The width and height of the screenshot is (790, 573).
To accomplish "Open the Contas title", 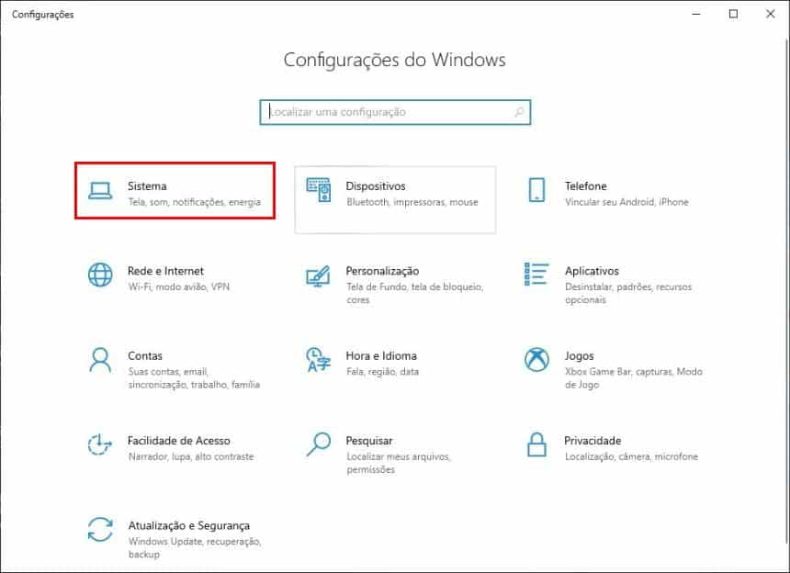I will pyautogui.click(x=145, y=355).
